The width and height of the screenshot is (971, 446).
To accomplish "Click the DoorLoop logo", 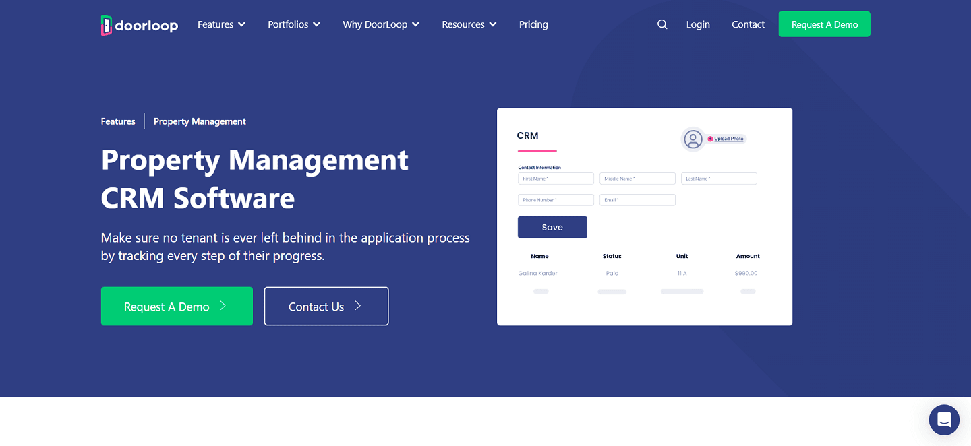I will (140, 25).
